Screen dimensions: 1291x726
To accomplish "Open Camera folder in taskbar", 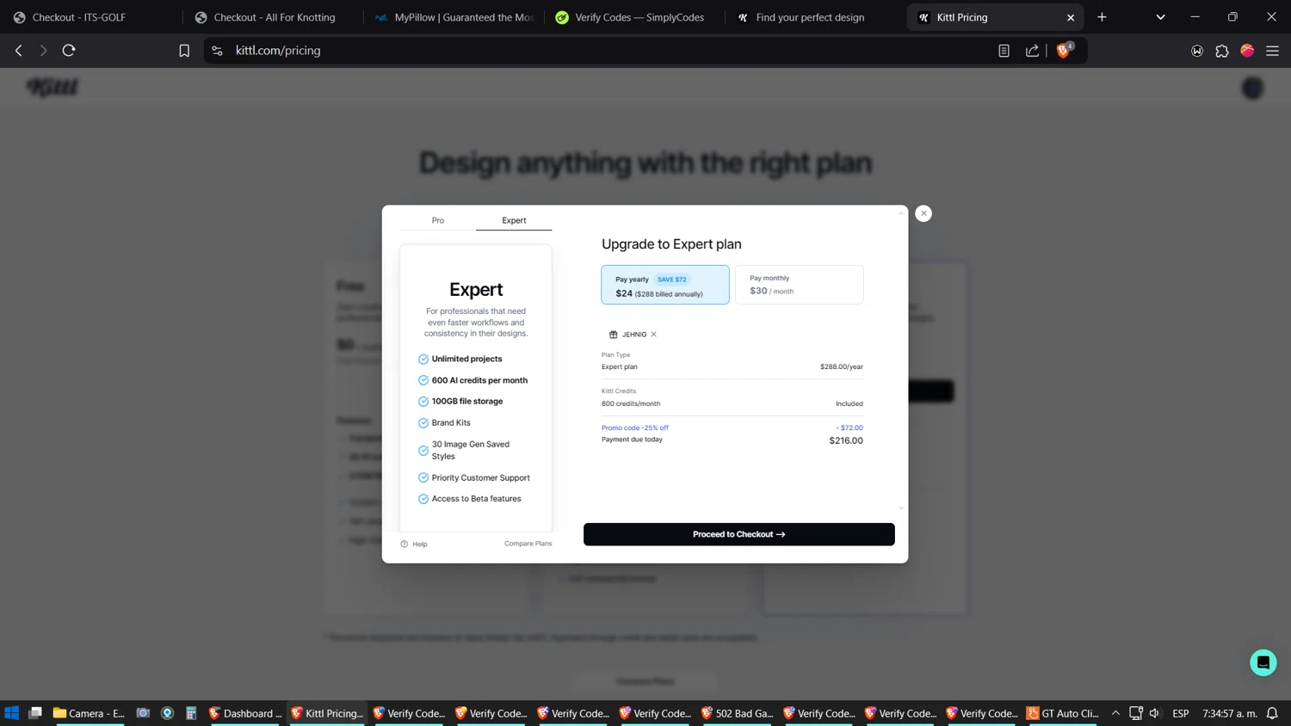I will click(x=89, y=713).
